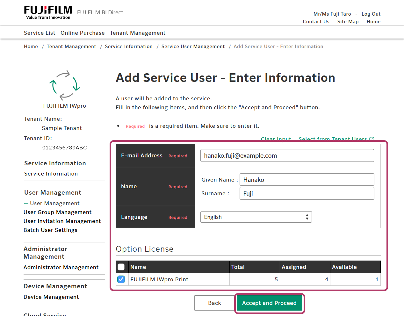Toggle the select-all checkbox in Option License header
Image resolution: width=404 pixels, height=316 pixels.
click(x=121, y=267)
